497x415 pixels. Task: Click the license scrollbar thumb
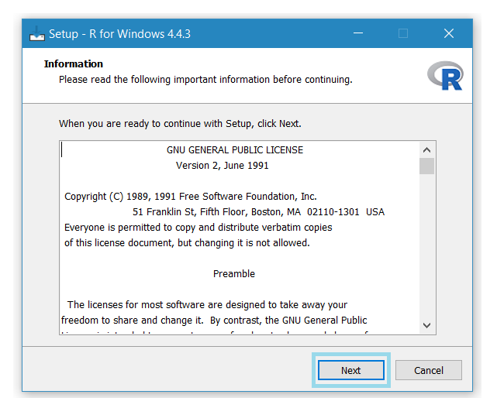coord(427,166)
